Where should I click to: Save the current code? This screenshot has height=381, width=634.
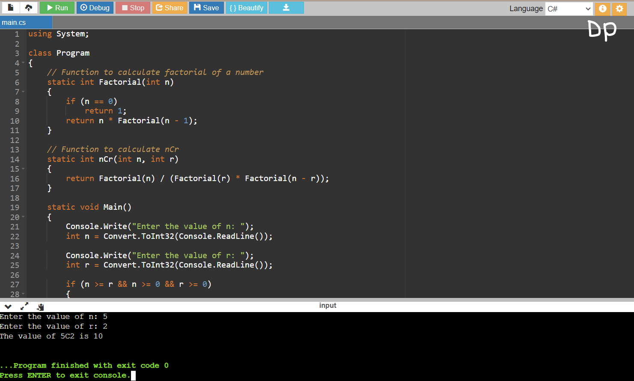click(x=206, y=8)
